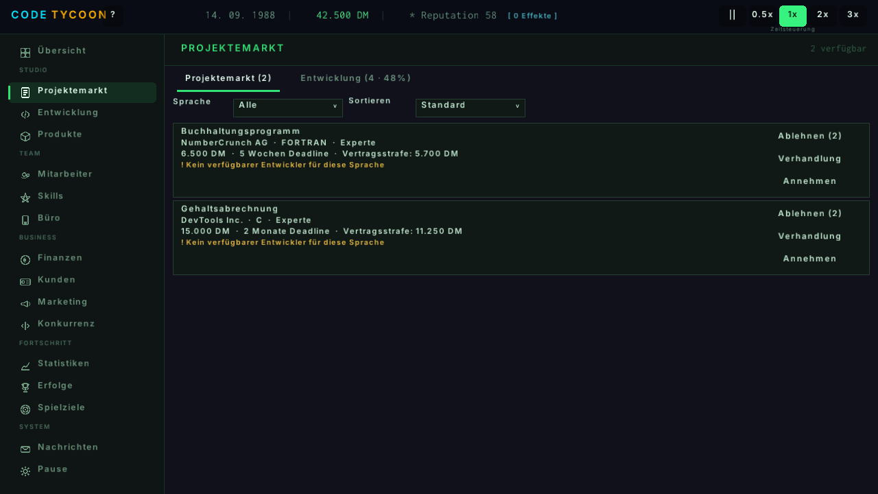Click the Nachrichten envelope icon
This screenshot has height=494, width=878.
point(25,449)
